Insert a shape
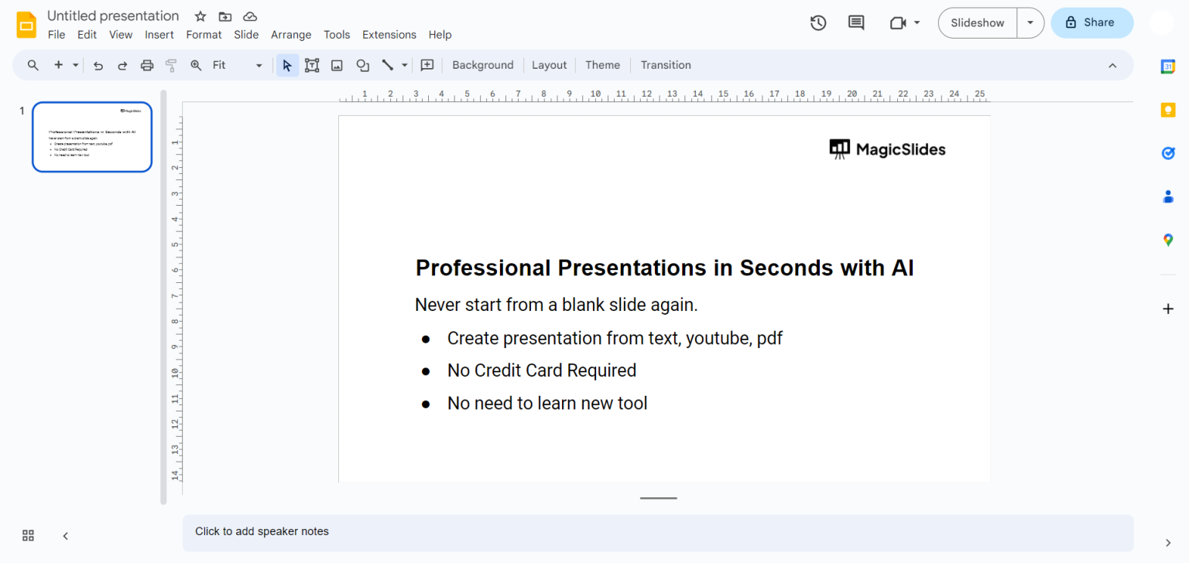This screenshot has width=1189, height=563. tap(362, 65)
